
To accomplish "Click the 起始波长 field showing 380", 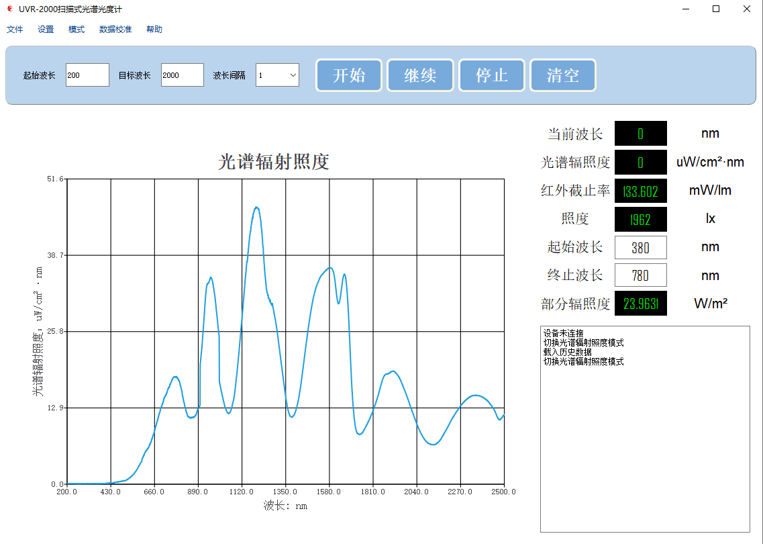I will tap(640, 248).
